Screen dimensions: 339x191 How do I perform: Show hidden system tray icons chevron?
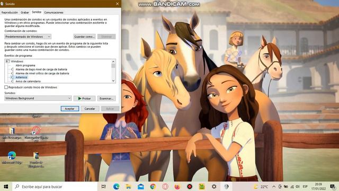274,186
